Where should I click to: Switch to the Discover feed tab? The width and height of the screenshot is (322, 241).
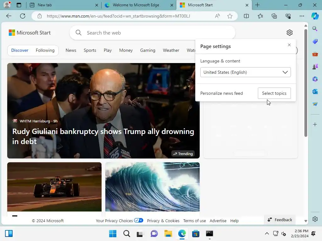pos(20,50)
